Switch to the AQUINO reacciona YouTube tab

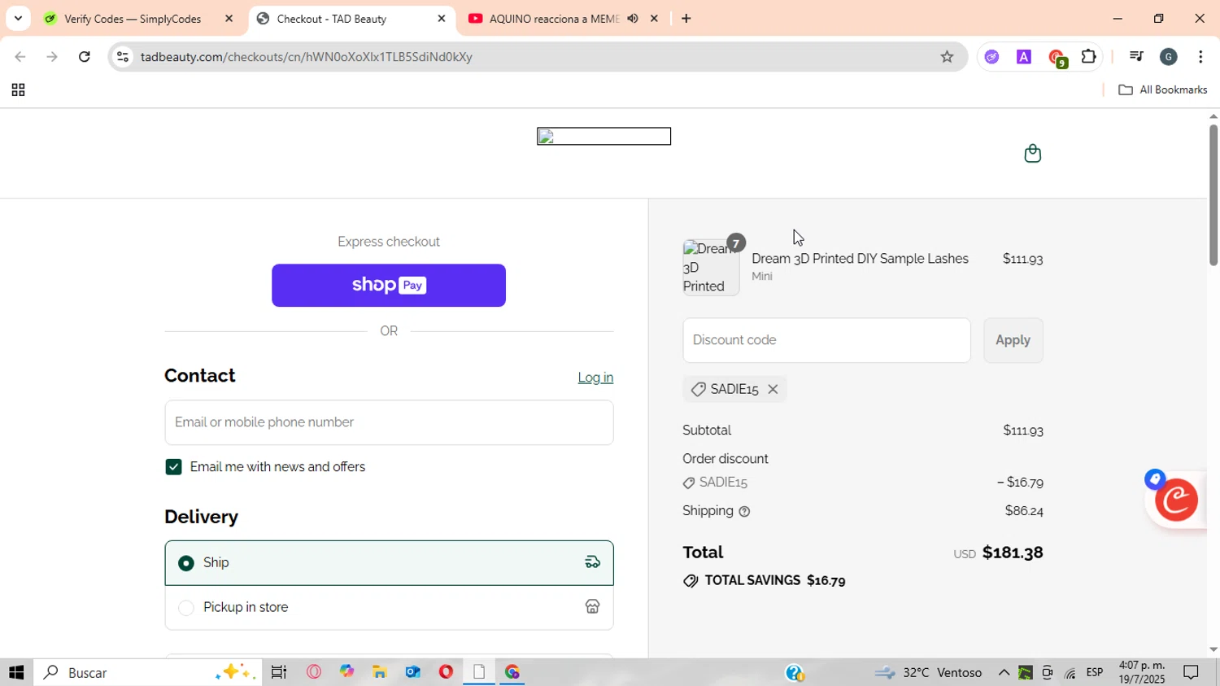pos(553,19)
